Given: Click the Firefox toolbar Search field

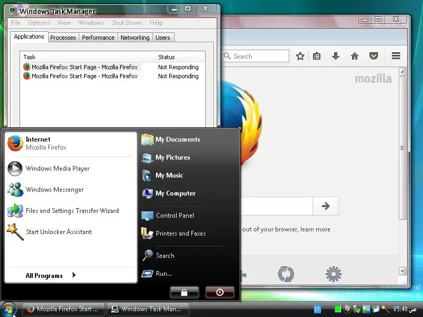Looking at the screenshot, I should point(255,56).
